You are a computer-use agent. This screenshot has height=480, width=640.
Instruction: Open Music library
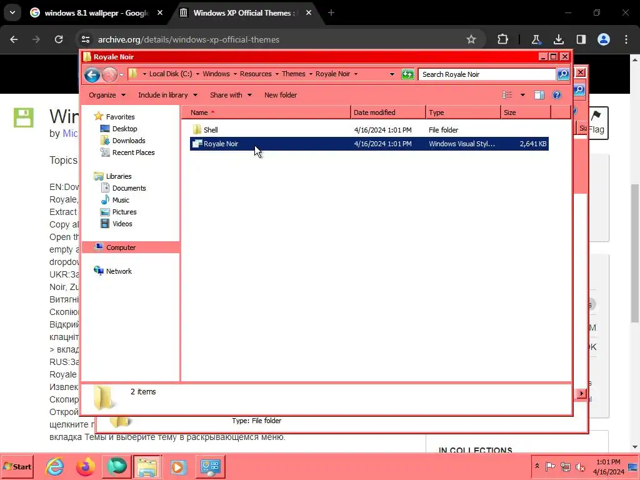[115, 200]
